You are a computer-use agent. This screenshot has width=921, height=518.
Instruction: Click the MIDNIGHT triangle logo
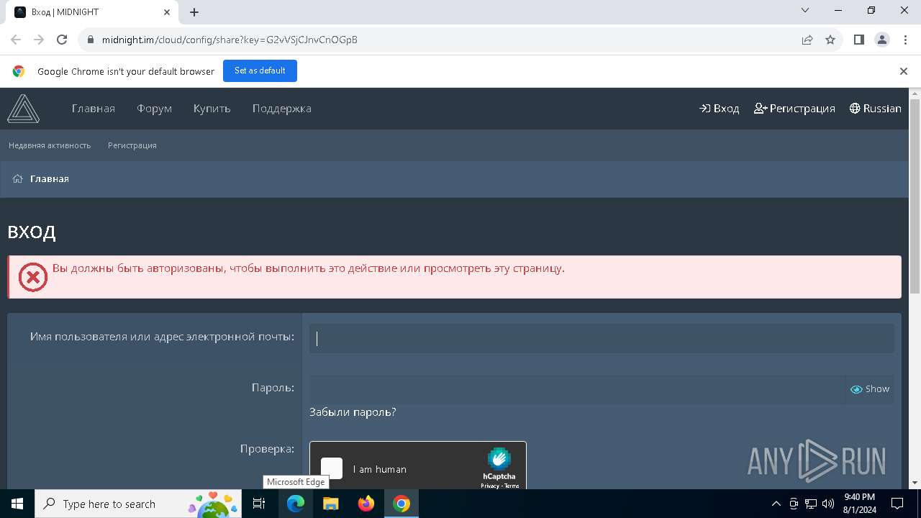(x=23, y=109)
